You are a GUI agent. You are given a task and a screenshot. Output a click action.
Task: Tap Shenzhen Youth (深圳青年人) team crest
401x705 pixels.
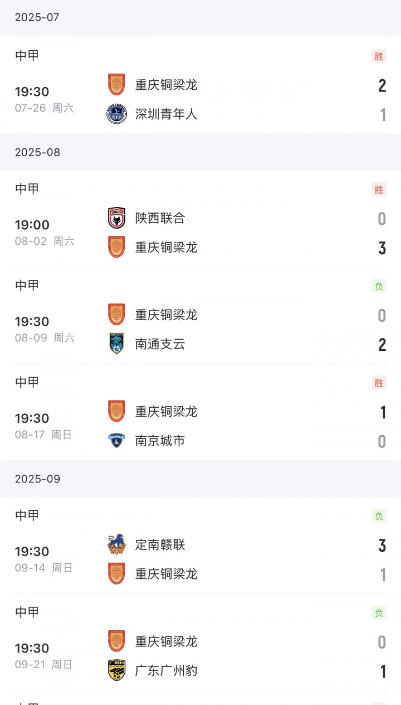point(116,114)
